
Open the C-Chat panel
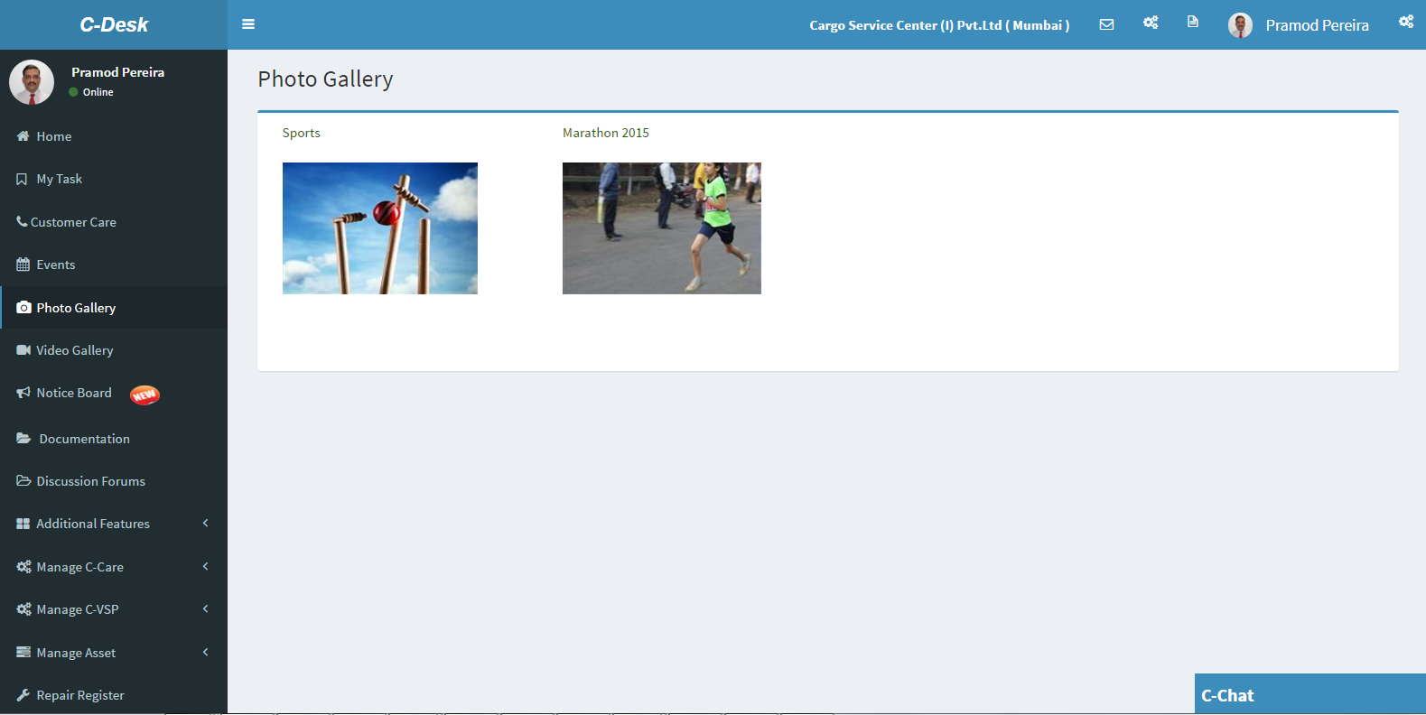click(x=1310, y=694)
